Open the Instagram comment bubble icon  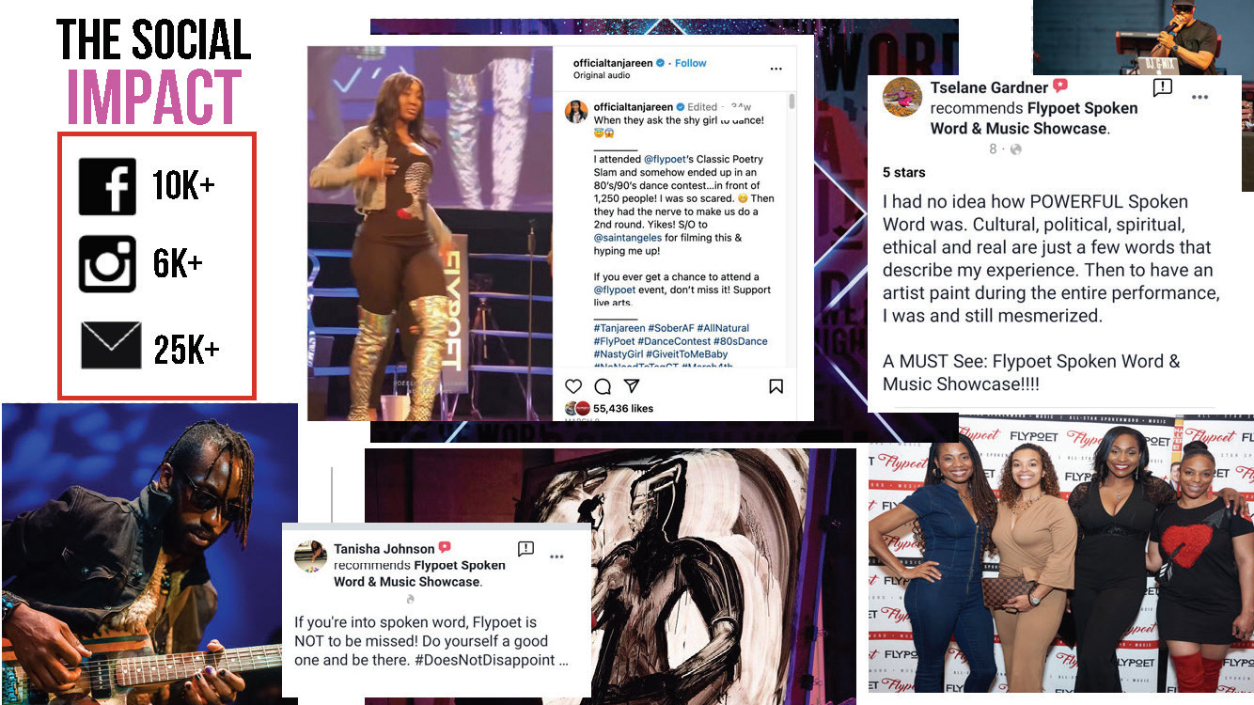[603, 386]
